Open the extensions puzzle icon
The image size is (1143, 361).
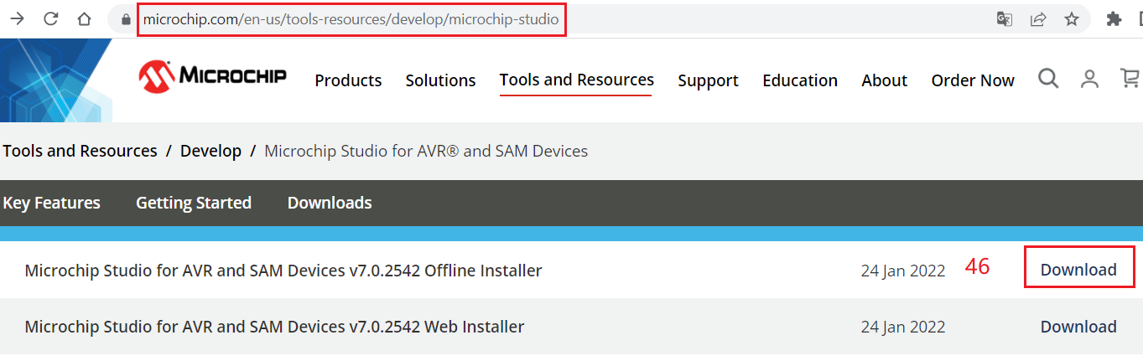(1114, 18)
